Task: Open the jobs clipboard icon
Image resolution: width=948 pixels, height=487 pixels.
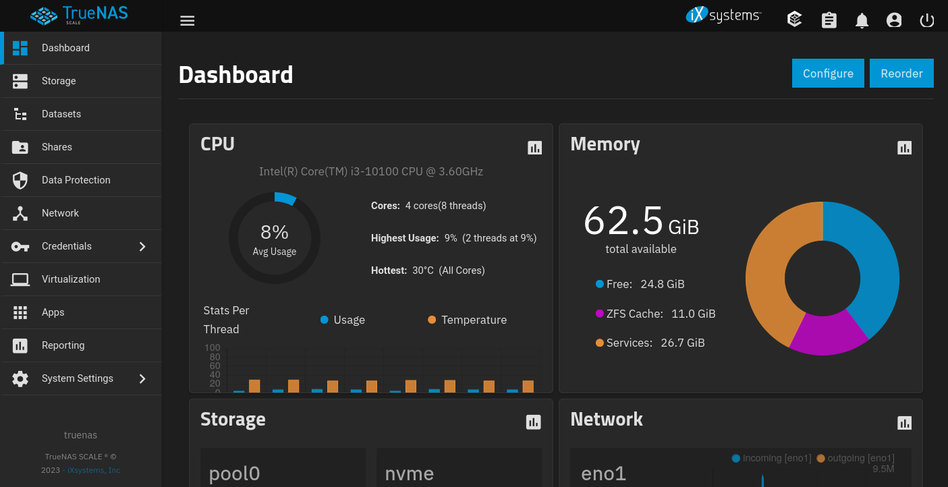Action: (x=829, y=20)
